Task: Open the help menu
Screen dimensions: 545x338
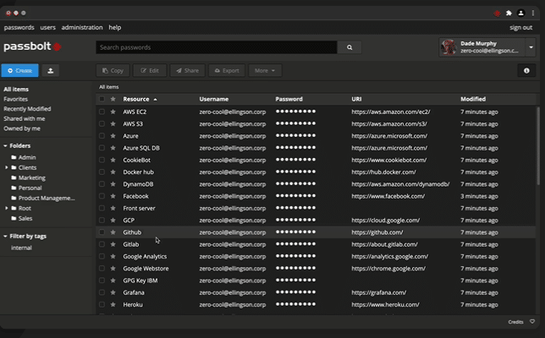Action: (x=115, y=27)
